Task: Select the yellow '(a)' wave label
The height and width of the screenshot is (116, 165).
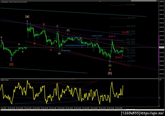Action: pos(59,54)
